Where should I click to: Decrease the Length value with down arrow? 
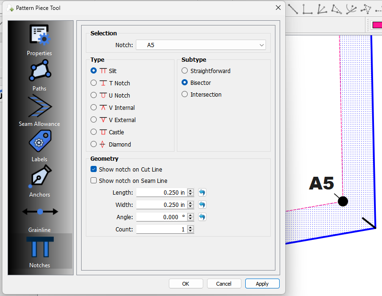tap(191, 194)
